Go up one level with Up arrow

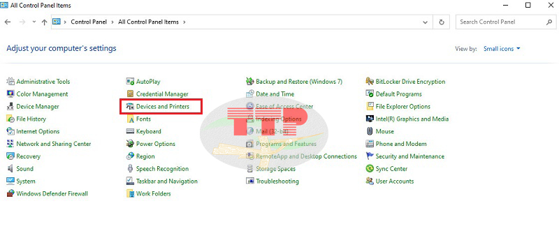(x=44, y=22)
